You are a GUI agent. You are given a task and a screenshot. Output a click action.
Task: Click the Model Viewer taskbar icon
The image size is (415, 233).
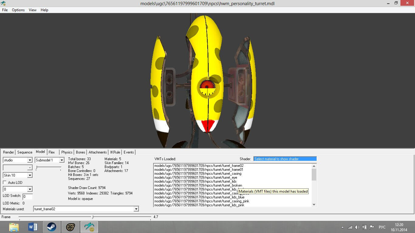click(89, 227)
